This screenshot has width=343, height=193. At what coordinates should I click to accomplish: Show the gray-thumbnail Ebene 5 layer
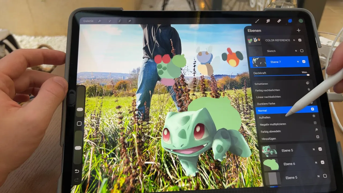point(325,176)
